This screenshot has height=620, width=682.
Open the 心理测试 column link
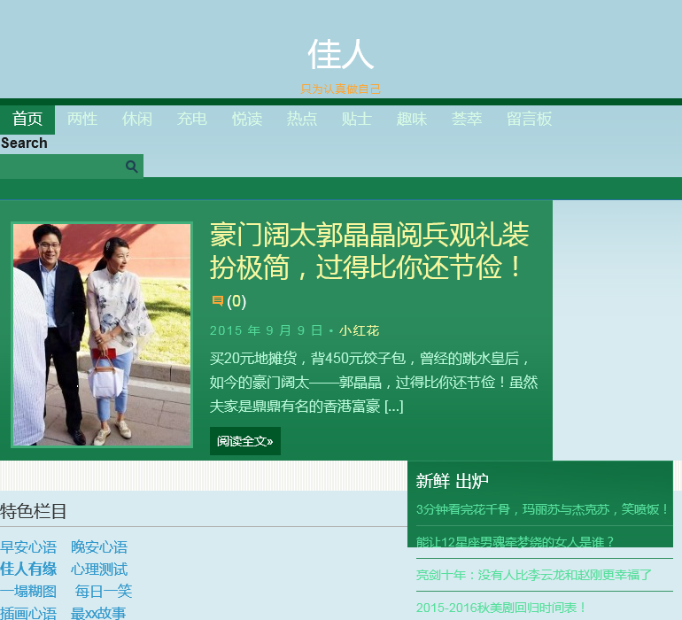tap(99, 570)
